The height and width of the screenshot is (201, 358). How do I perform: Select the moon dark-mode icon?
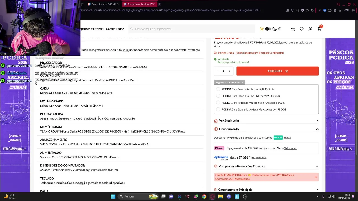coord(275,29)
